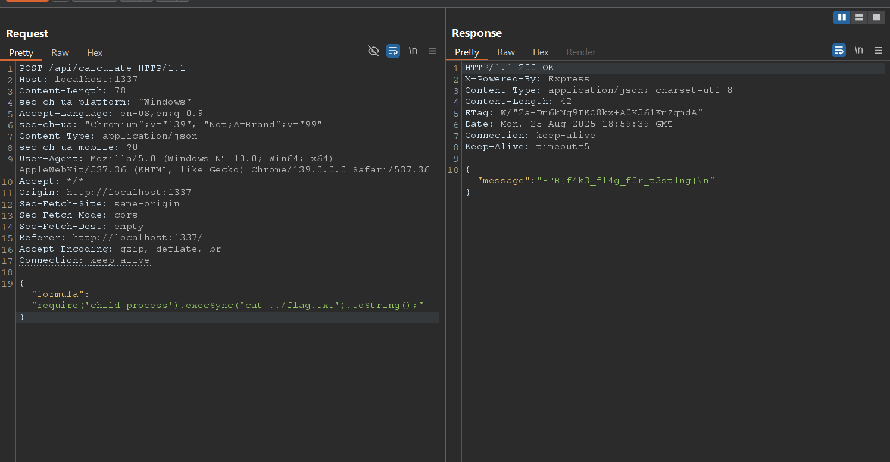This screenshot has width=890, height=462.
Task: Click the Request panel title
Action: [27, 34]
